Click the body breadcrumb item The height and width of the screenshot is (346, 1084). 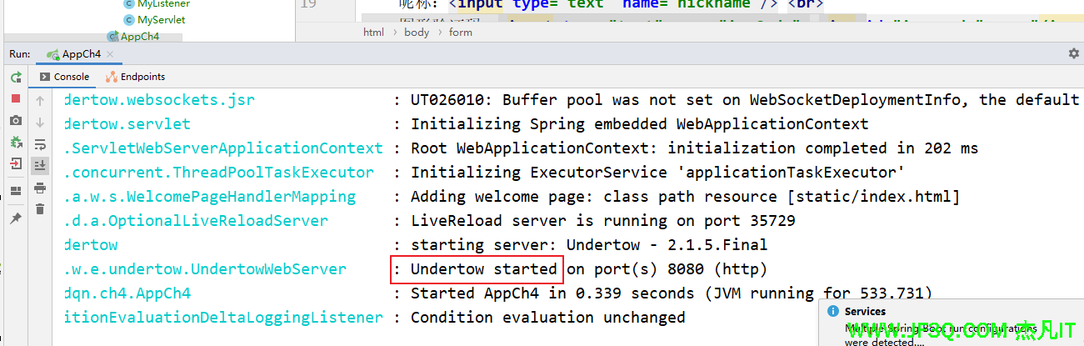pos(417,33)
